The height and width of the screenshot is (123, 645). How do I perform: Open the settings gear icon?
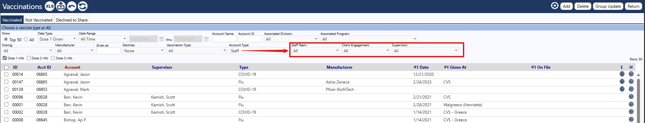click(554, 6)
